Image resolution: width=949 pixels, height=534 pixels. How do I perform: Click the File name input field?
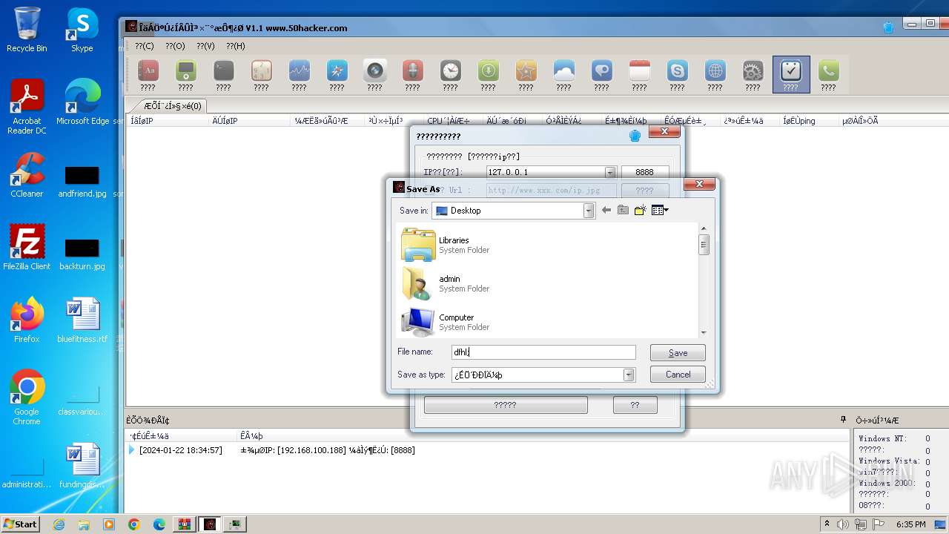click(543, 352)
